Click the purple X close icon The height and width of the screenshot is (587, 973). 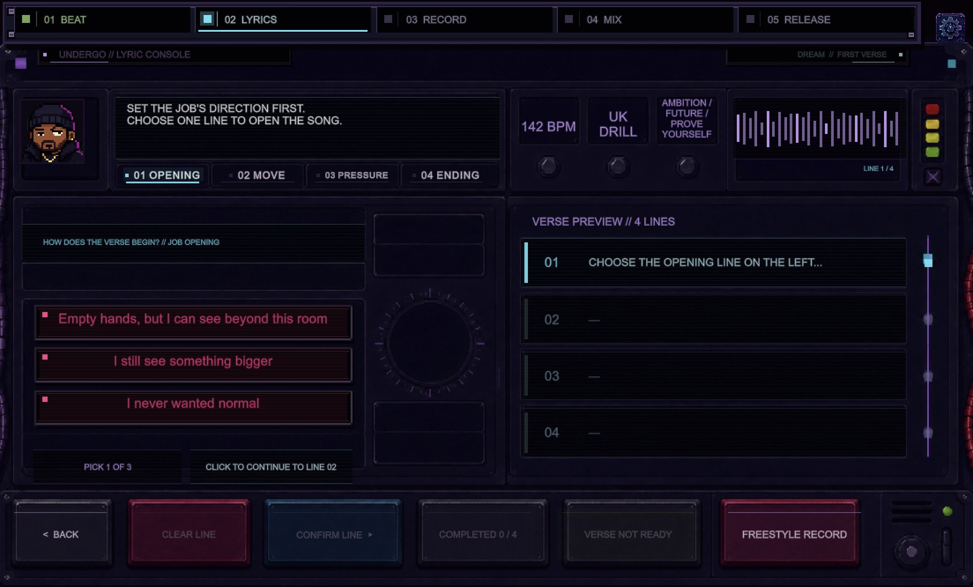tap(932, 177)
